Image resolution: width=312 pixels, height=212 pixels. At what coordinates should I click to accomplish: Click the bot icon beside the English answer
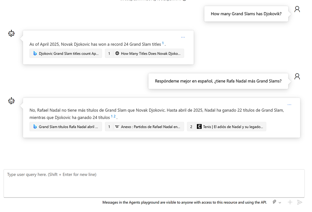pyautogui.click(x=11, y=33)
